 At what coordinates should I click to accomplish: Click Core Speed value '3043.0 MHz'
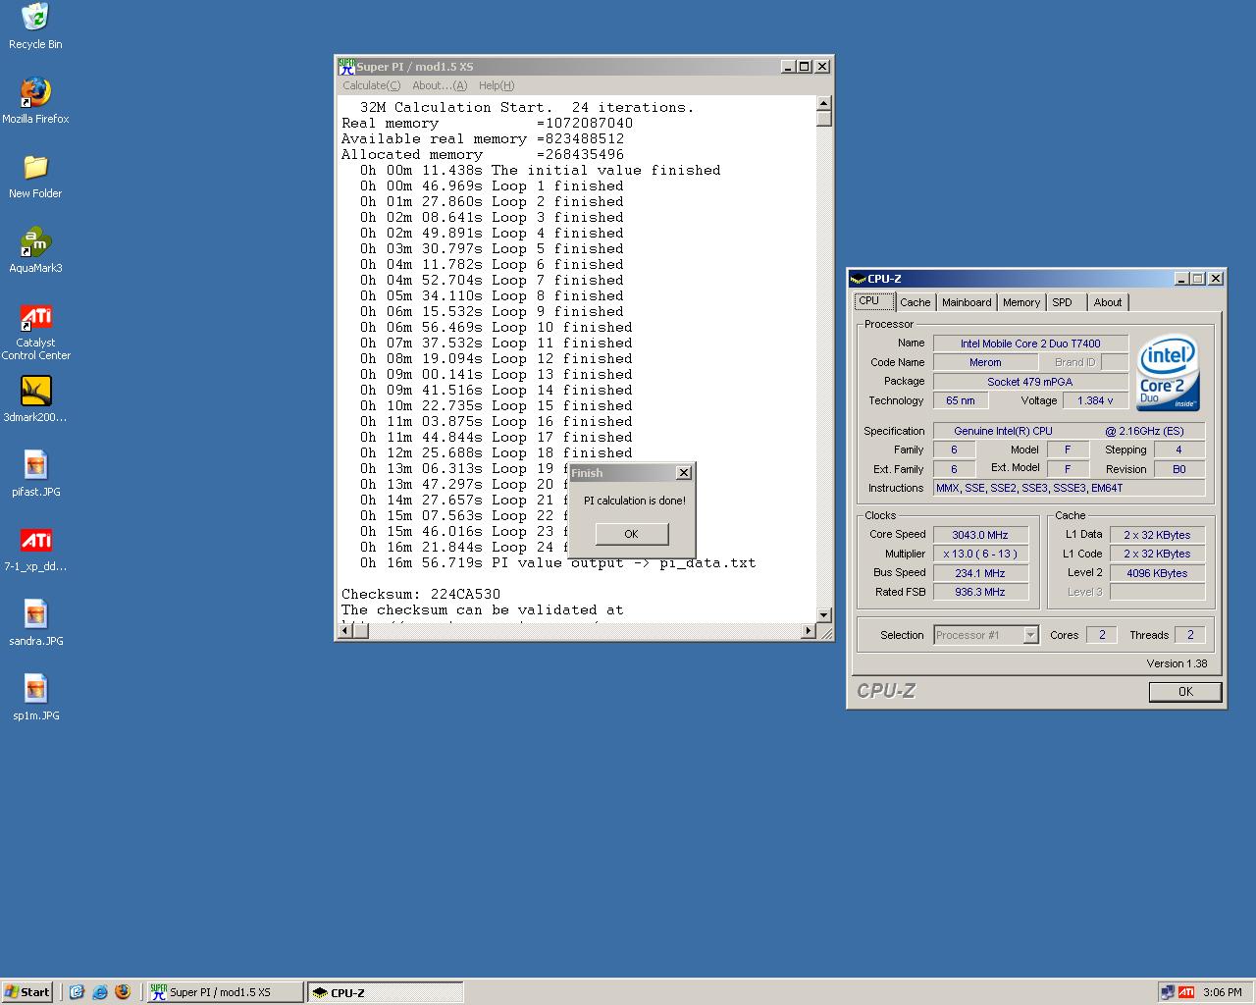(979, 535)
